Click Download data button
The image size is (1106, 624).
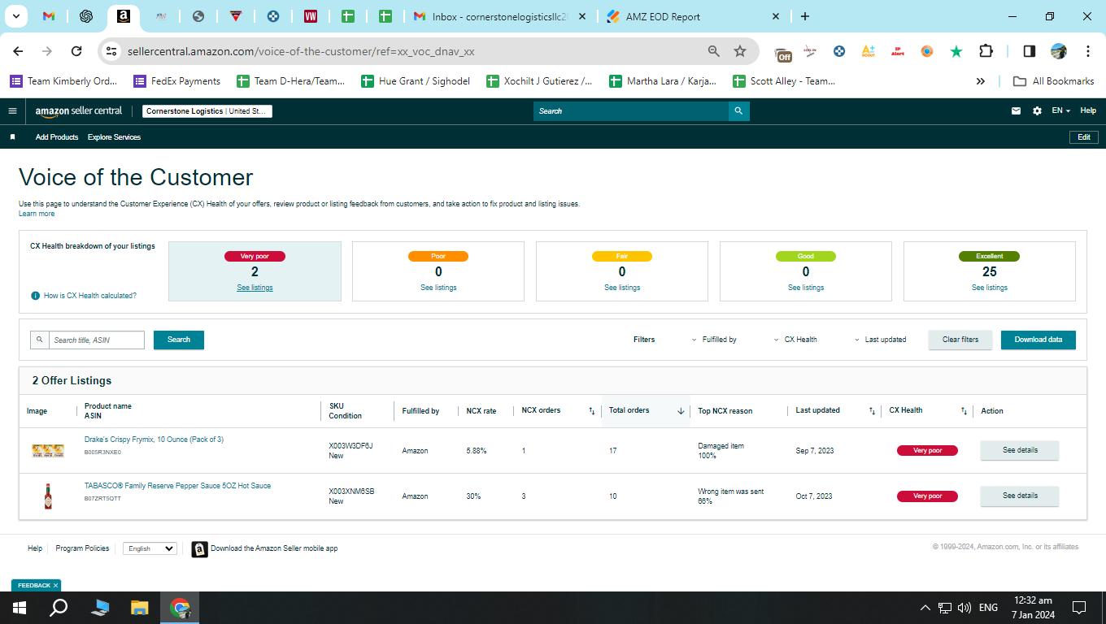pyautogui.click(x=1039, y=340)
